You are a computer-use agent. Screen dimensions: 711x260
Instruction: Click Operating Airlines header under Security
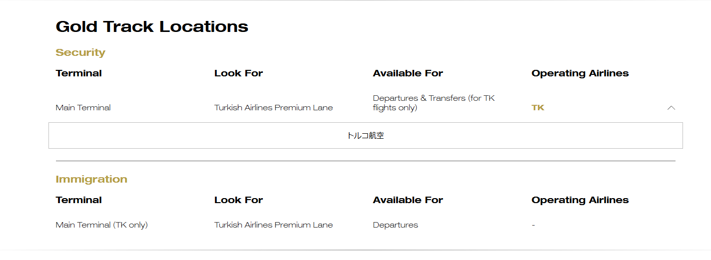(580, 73)
